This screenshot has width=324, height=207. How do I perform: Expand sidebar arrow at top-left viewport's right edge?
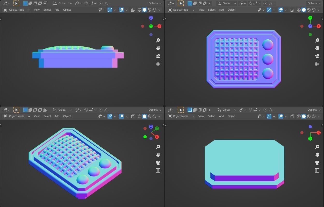point(163,19)
